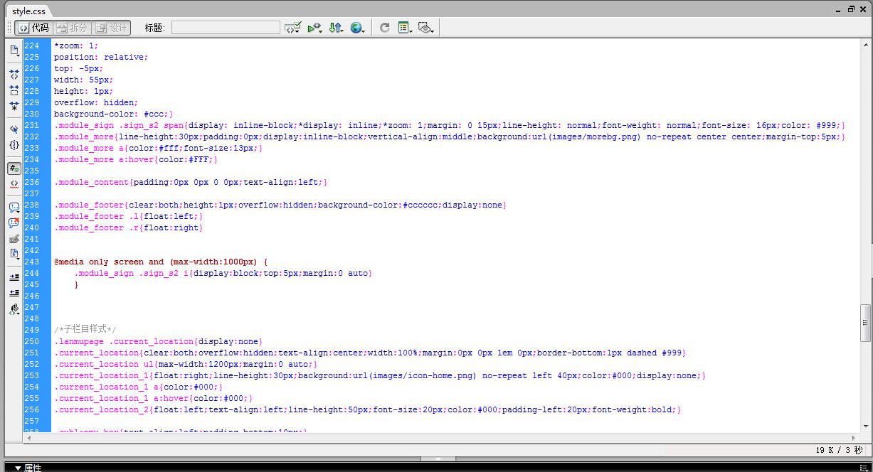
Task: Open the Visual aids eye dropdown
Action: pos(426,28)
